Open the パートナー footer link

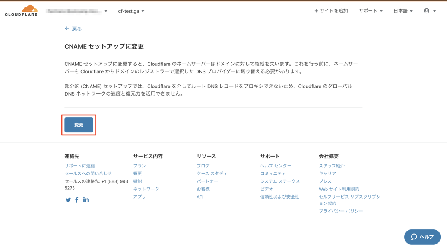(207, 181)
